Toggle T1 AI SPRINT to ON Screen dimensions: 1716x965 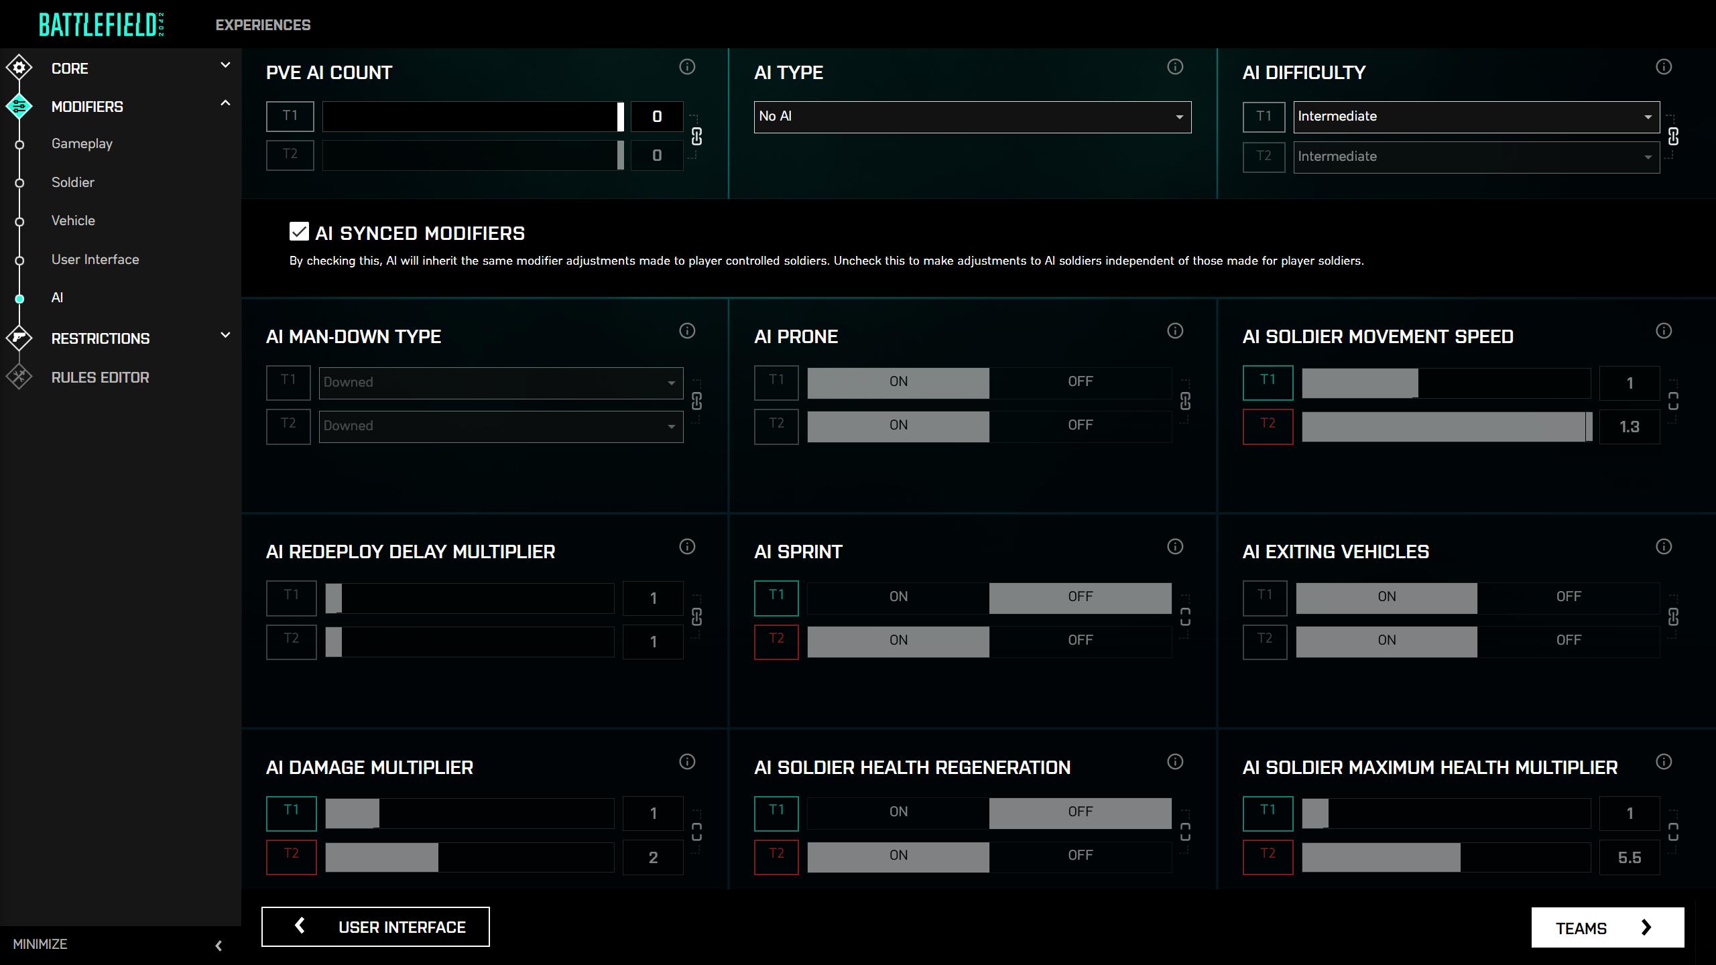(898, 596)
